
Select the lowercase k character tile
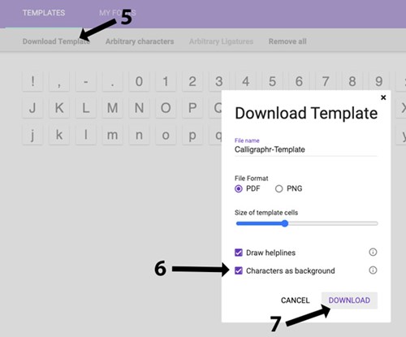[x=59, y=135]
